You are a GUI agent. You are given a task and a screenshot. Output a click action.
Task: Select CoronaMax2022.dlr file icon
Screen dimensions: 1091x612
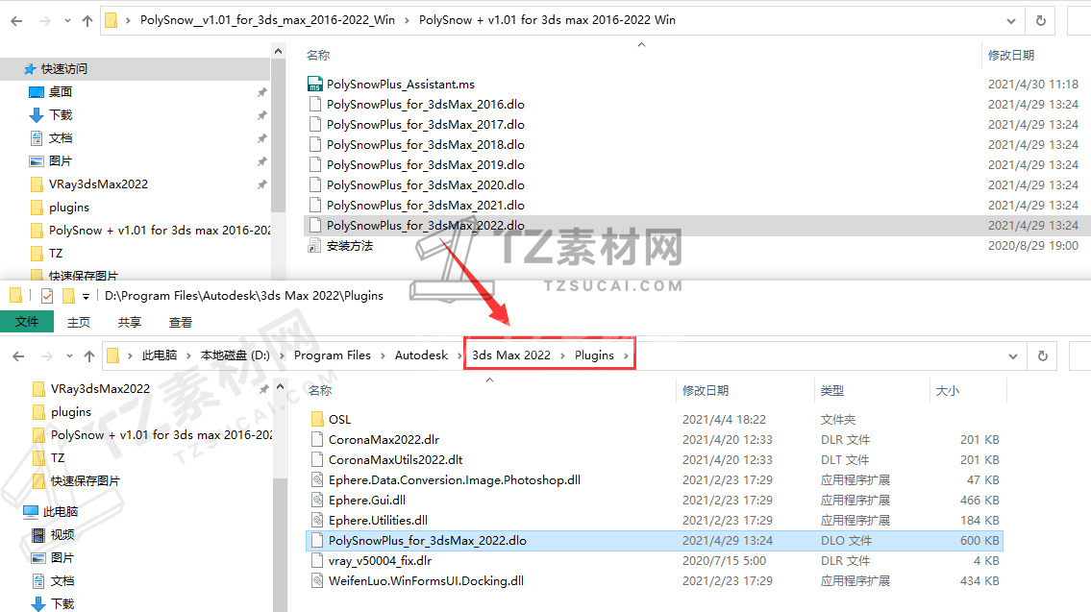[317, 439]
